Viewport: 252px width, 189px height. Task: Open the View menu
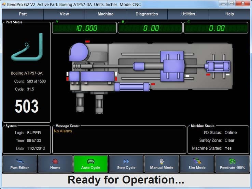pos(64,14)
